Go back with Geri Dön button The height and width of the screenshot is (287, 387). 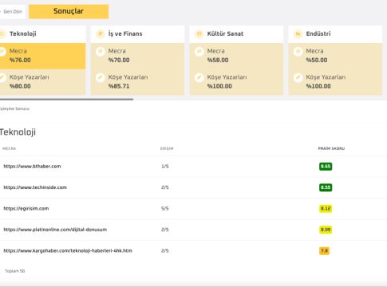[13, 12]
